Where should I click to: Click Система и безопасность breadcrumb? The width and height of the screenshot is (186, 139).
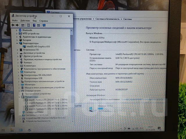coord(108,19)
